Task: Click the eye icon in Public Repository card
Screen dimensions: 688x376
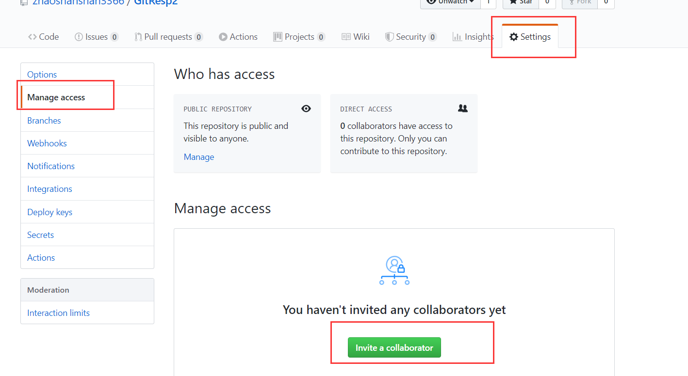Action: click(x=306, y=109)
